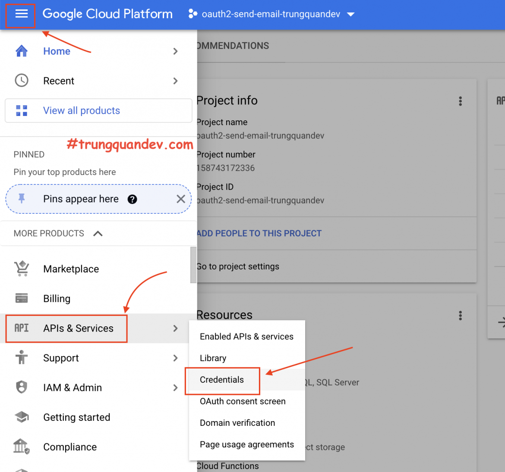Open Project info three-dot options menu
This screenshot has height=472, width=505.
(460, 101)
